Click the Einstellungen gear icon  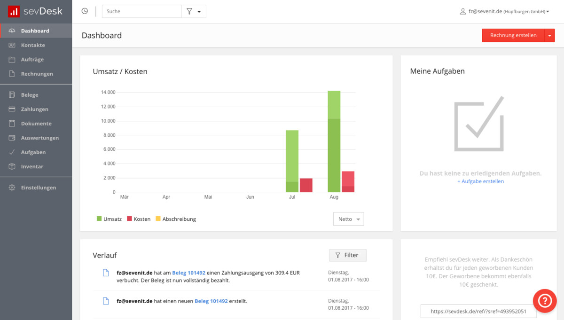[x=12, y=187]
